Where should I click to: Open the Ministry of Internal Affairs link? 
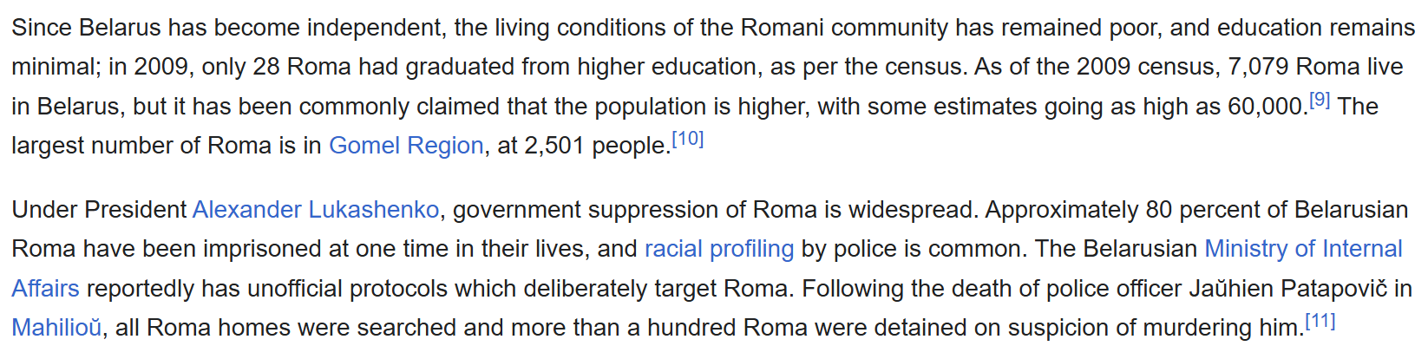pyautogui.click(x=1303, y=249)
